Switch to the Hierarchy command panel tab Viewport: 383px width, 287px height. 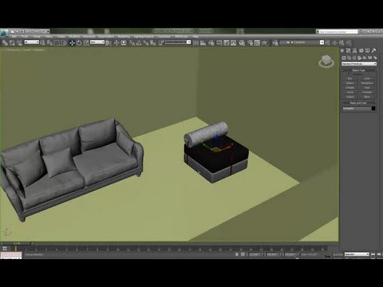(x=355, y=50)
